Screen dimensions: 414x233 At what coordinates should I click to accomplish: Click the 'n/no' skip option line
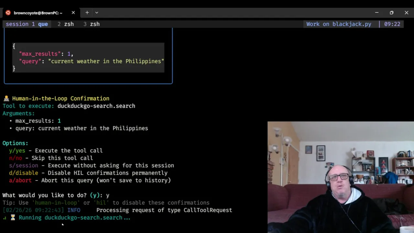tap(51, 158)
